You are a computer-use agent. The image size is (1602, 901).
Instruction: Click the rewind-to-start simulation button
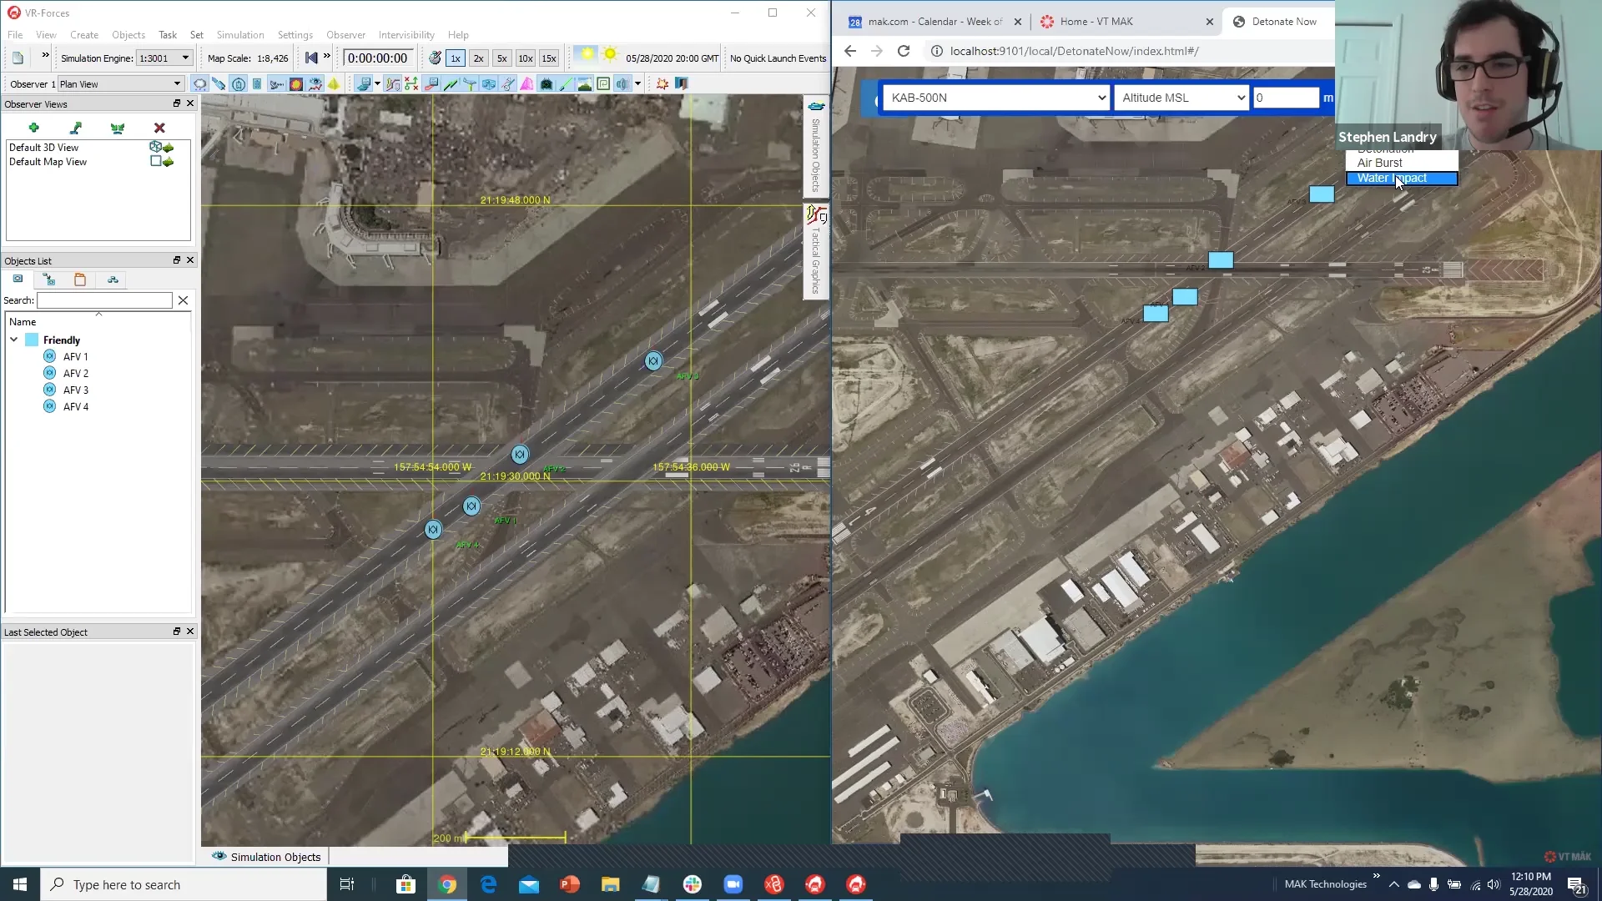(311, 58)
